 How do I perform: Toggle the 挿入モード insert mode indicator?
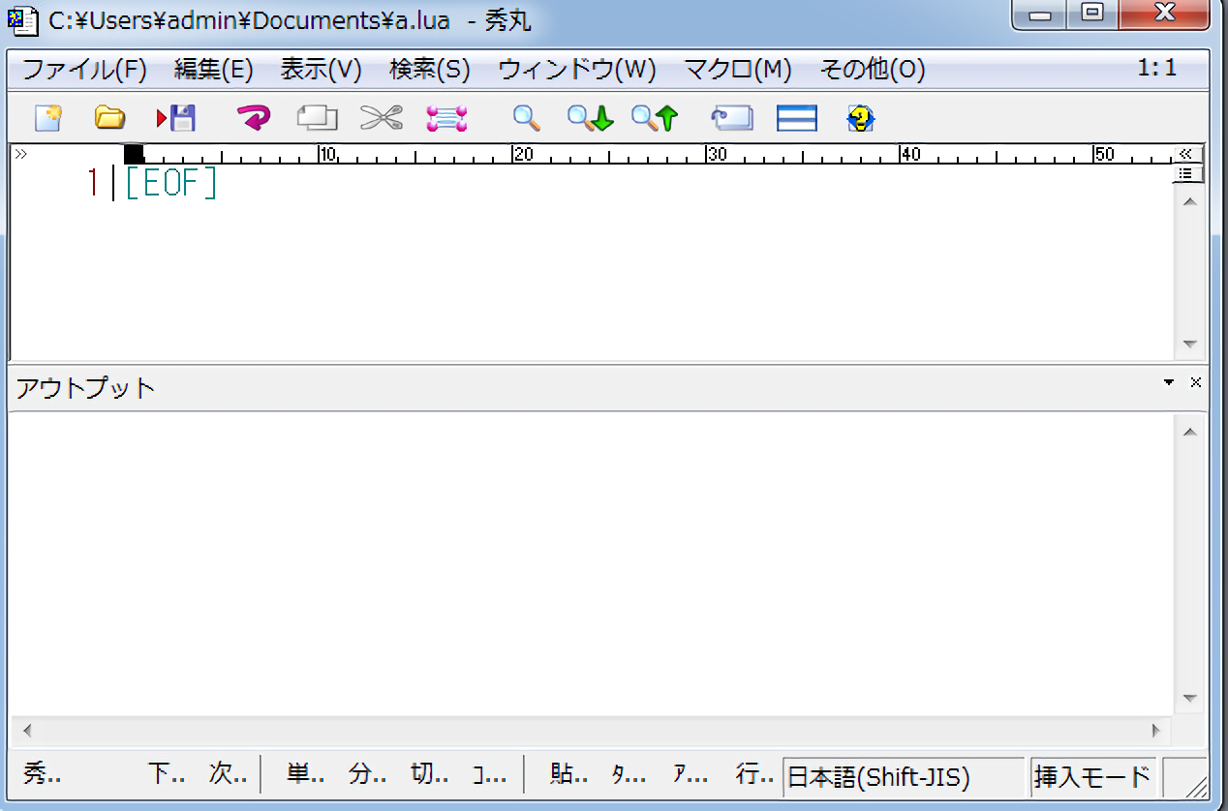pyautogui.click(x=1092, y=776)
